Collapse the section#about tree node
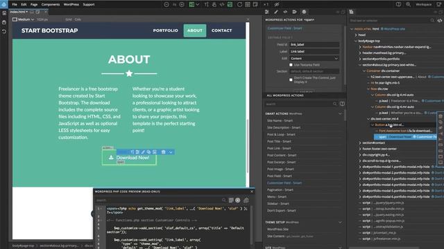Image resolution: width=444 pixels, height=249 pixels. (360, 65)
